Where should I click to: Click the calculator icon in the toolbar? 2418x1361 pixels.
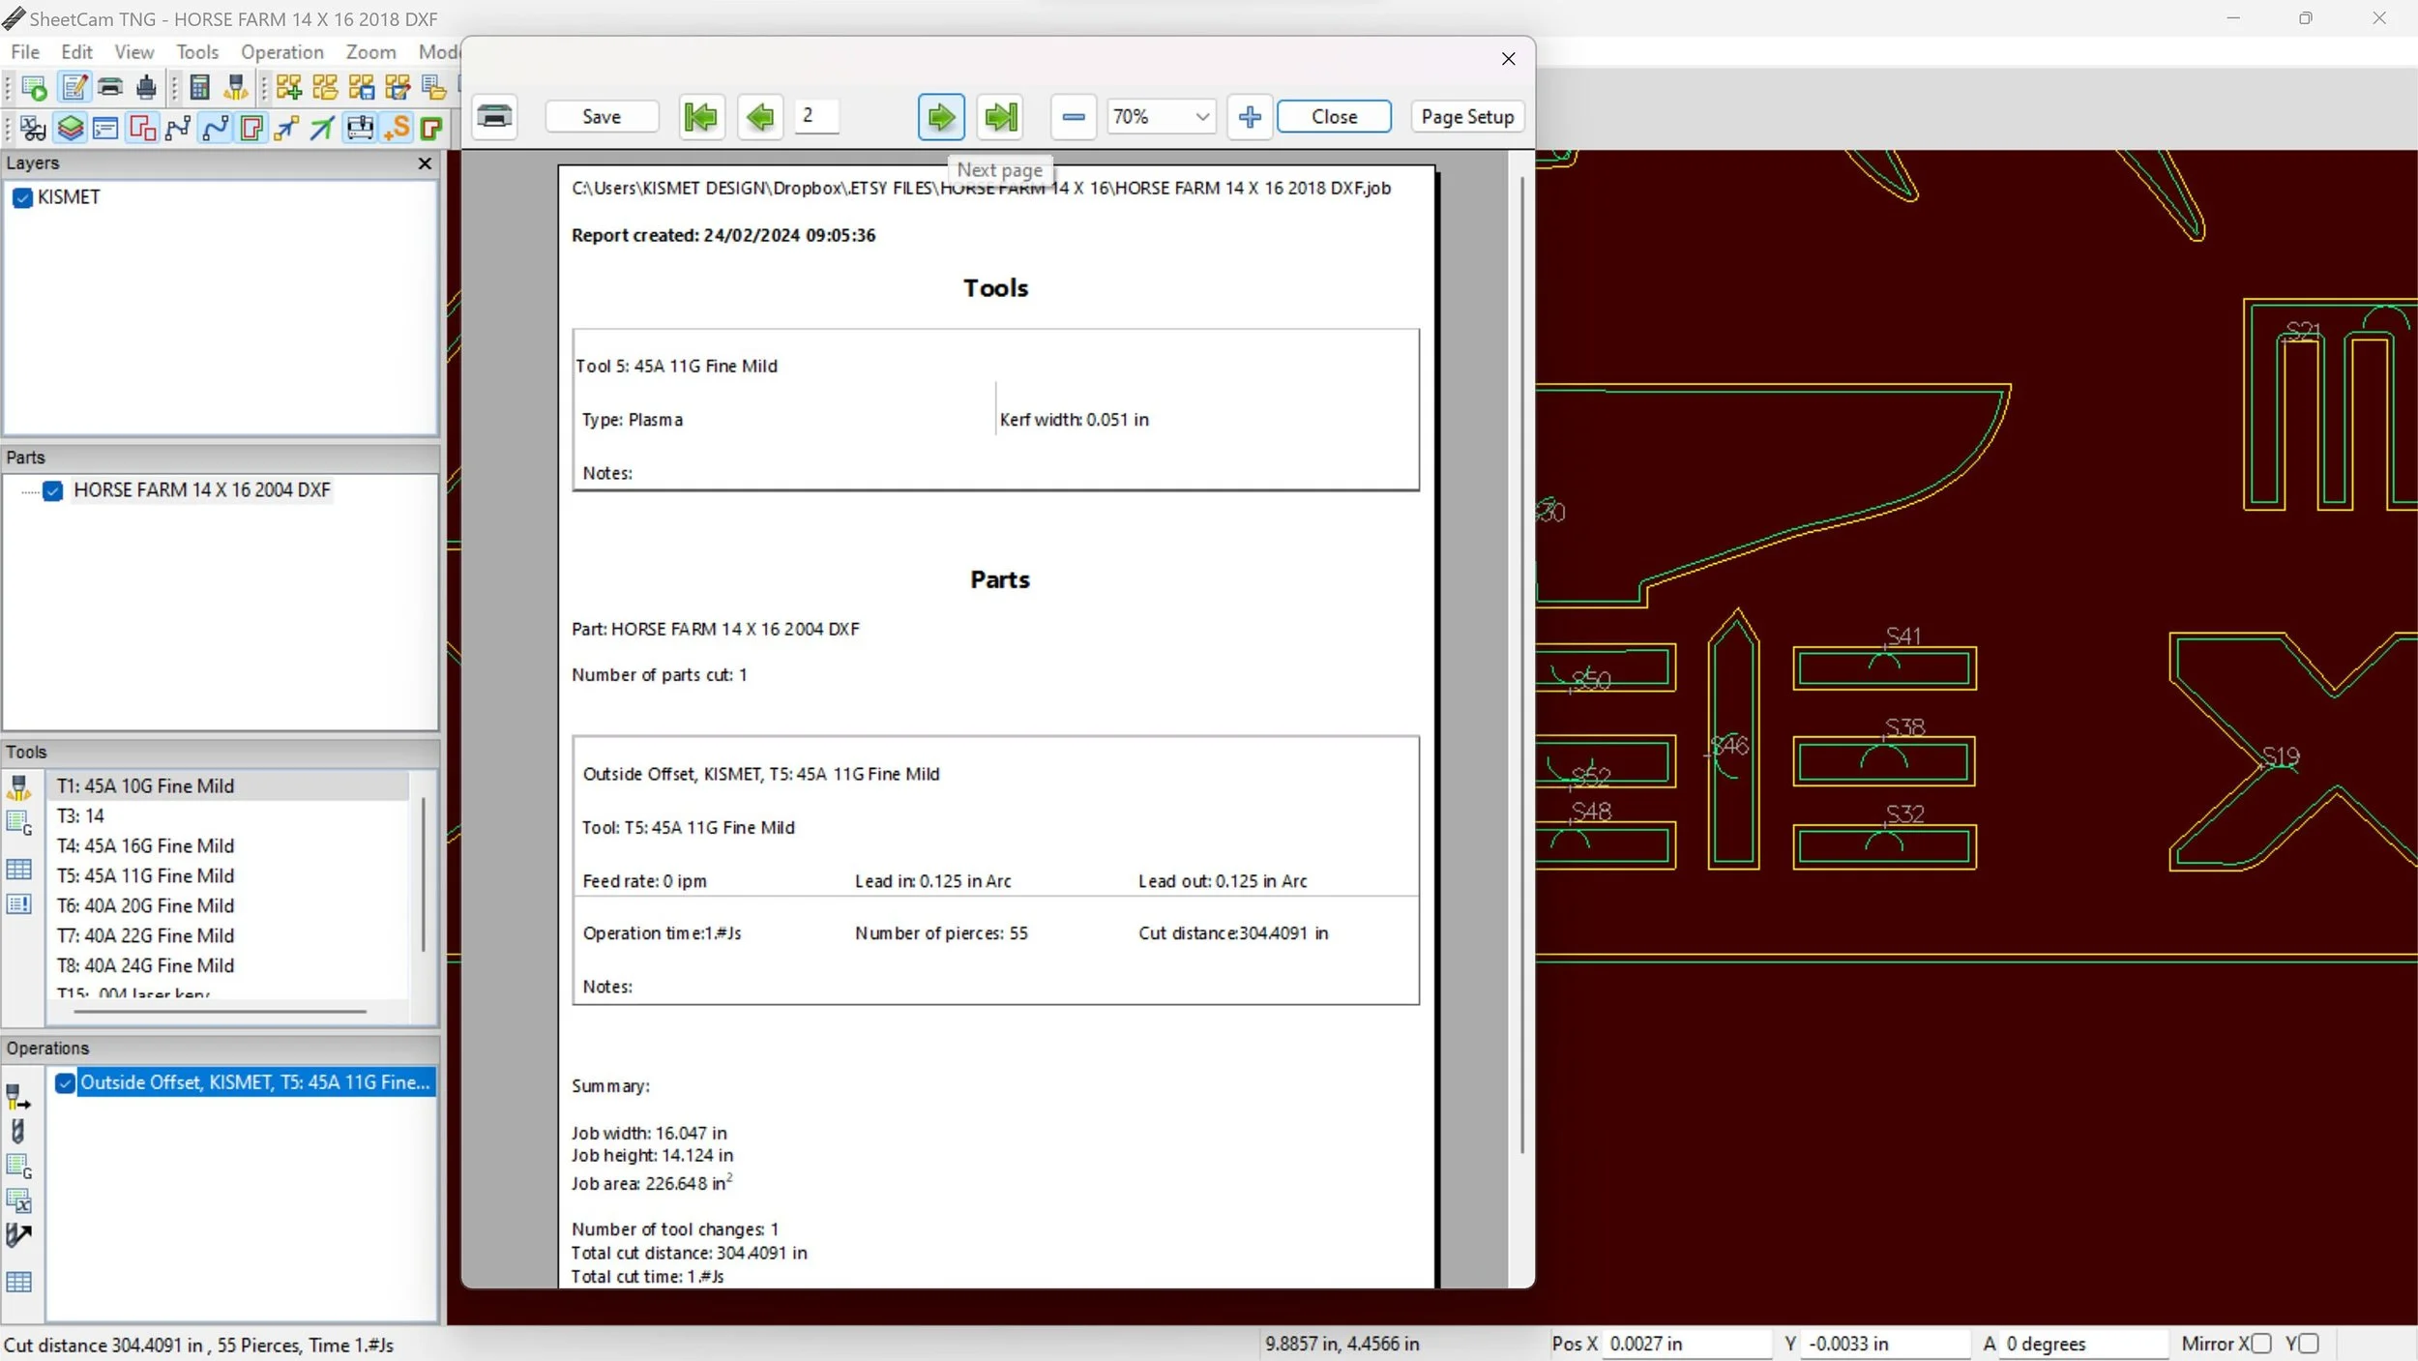coord(199,88)
